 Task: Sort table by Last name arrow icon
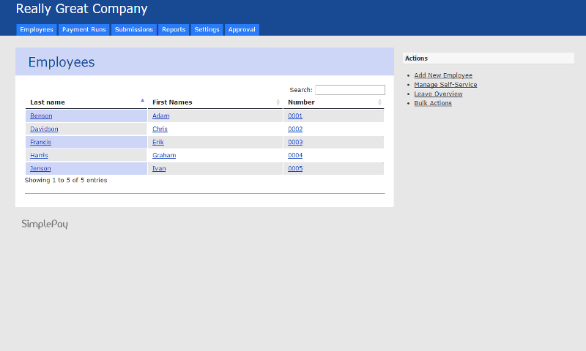pos(142,101)
